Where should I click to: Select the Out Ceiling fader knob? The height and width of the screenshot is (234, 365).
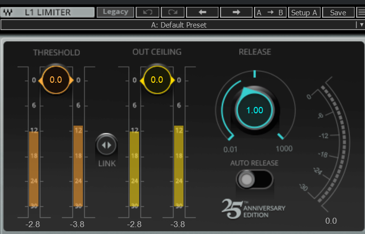tap(157, 80)
